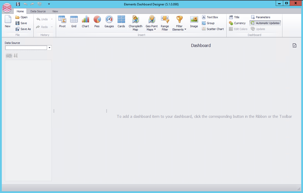
Task: Click the Update button in Dashboard group
Action: pyautogui.click(x=258, y=29)
